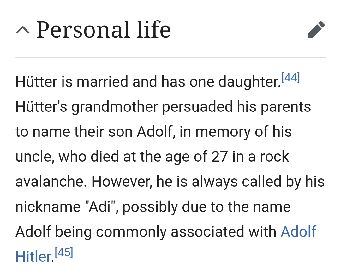Click the number "27" in the text
Screen dimensions: 341x276
(x=218, y=157)
